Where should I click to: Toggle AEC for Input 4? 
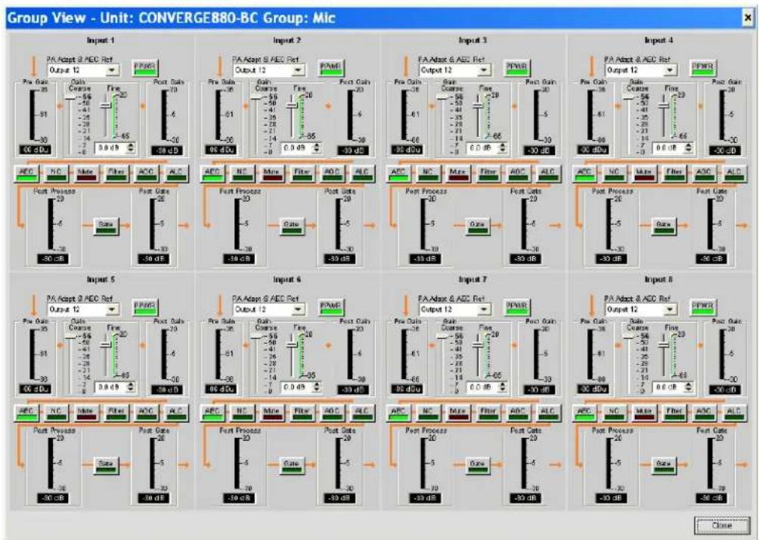584,173
